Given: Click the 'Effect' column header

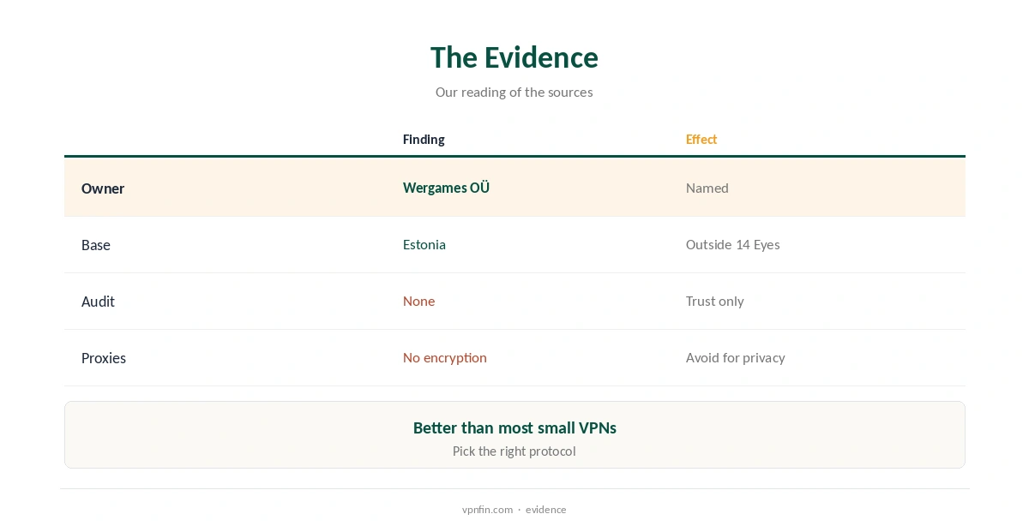Looking at the screenshot, I should tap(701, 140).
